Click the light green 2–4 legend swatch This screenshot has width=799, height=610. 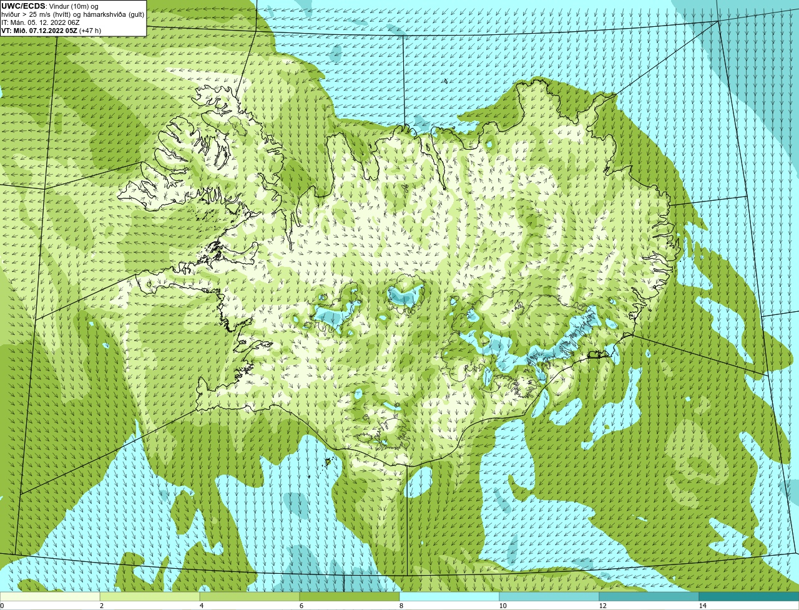[x=150, y=596]
